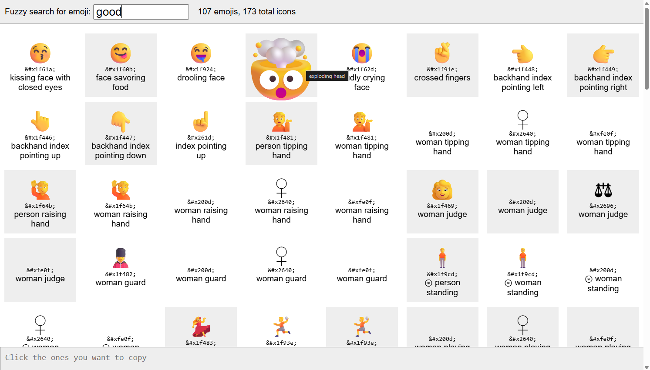Screen dimensions: 650x370
Task: Select woman raising hand card coded &#x1f64b;
Action: click(x=121, y=202)
